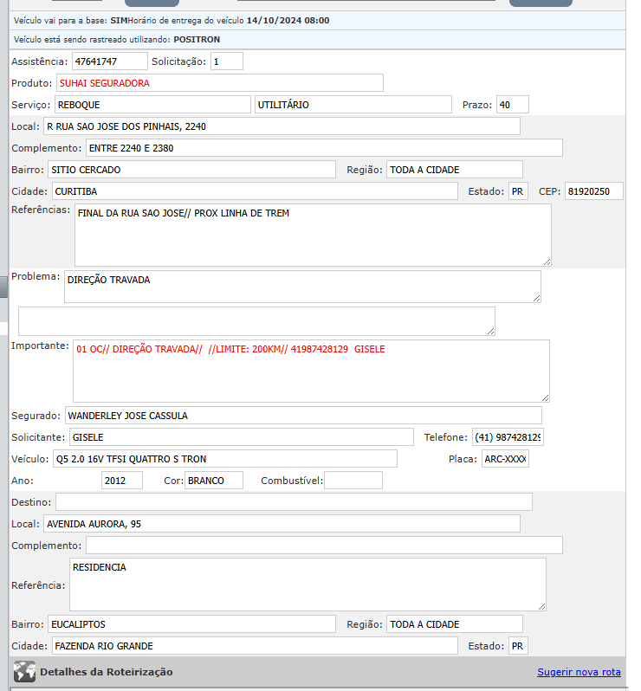Click the Veículo model field
Image resolution: width=641 pixels, height=691 pixels.
click(224, 459)
